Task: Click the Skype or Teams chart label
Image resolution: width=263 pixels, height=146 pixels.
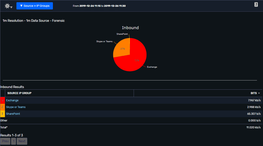Action: [x=104, y=41]
